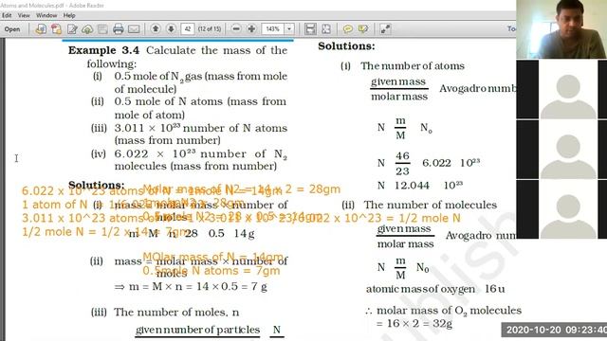
Task: Click the fit one full page icon
Action: pyautogui.click(x=326, y=29)
